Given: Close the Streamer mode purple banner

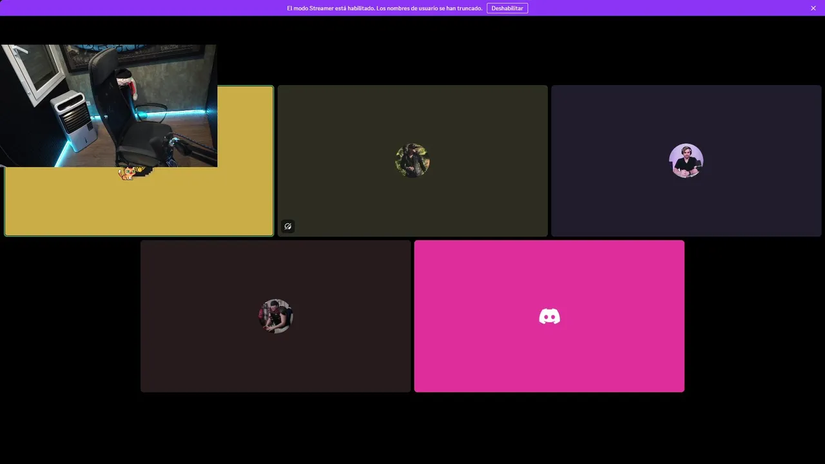Looking at the screenshot, I should click(813, 8).
